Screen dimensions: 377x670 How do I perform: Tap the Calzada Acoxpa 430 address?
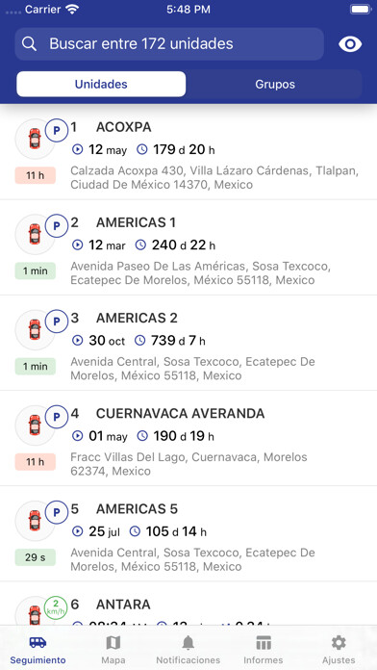click(214, 178)
